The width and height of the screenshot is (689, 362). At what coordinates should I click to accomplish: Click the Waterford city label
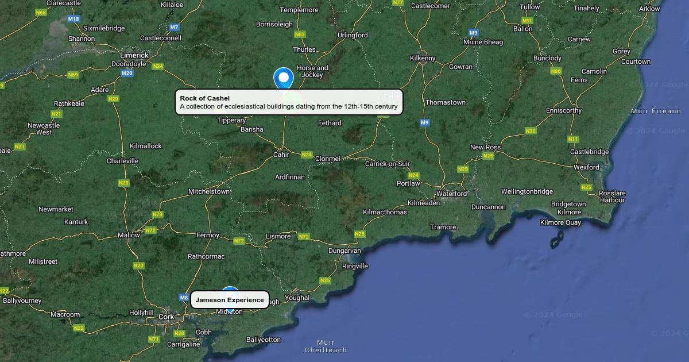[x=451, y=194]
